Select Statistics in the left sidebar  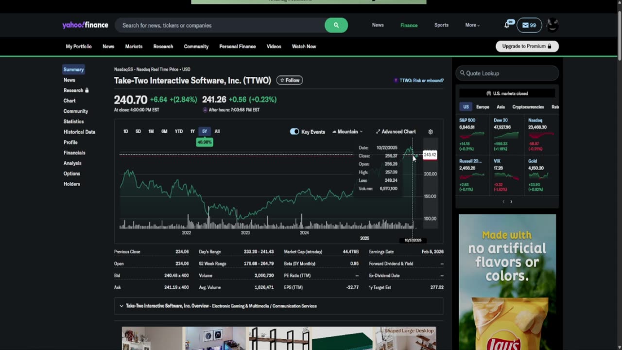tap(73, 122)
